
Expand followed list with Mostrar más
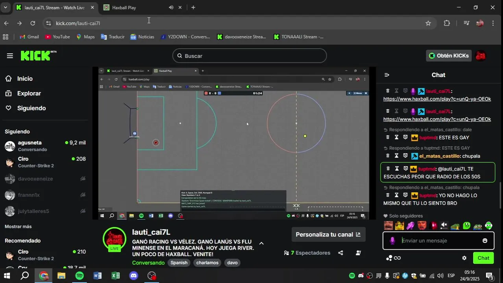point(18,226)
